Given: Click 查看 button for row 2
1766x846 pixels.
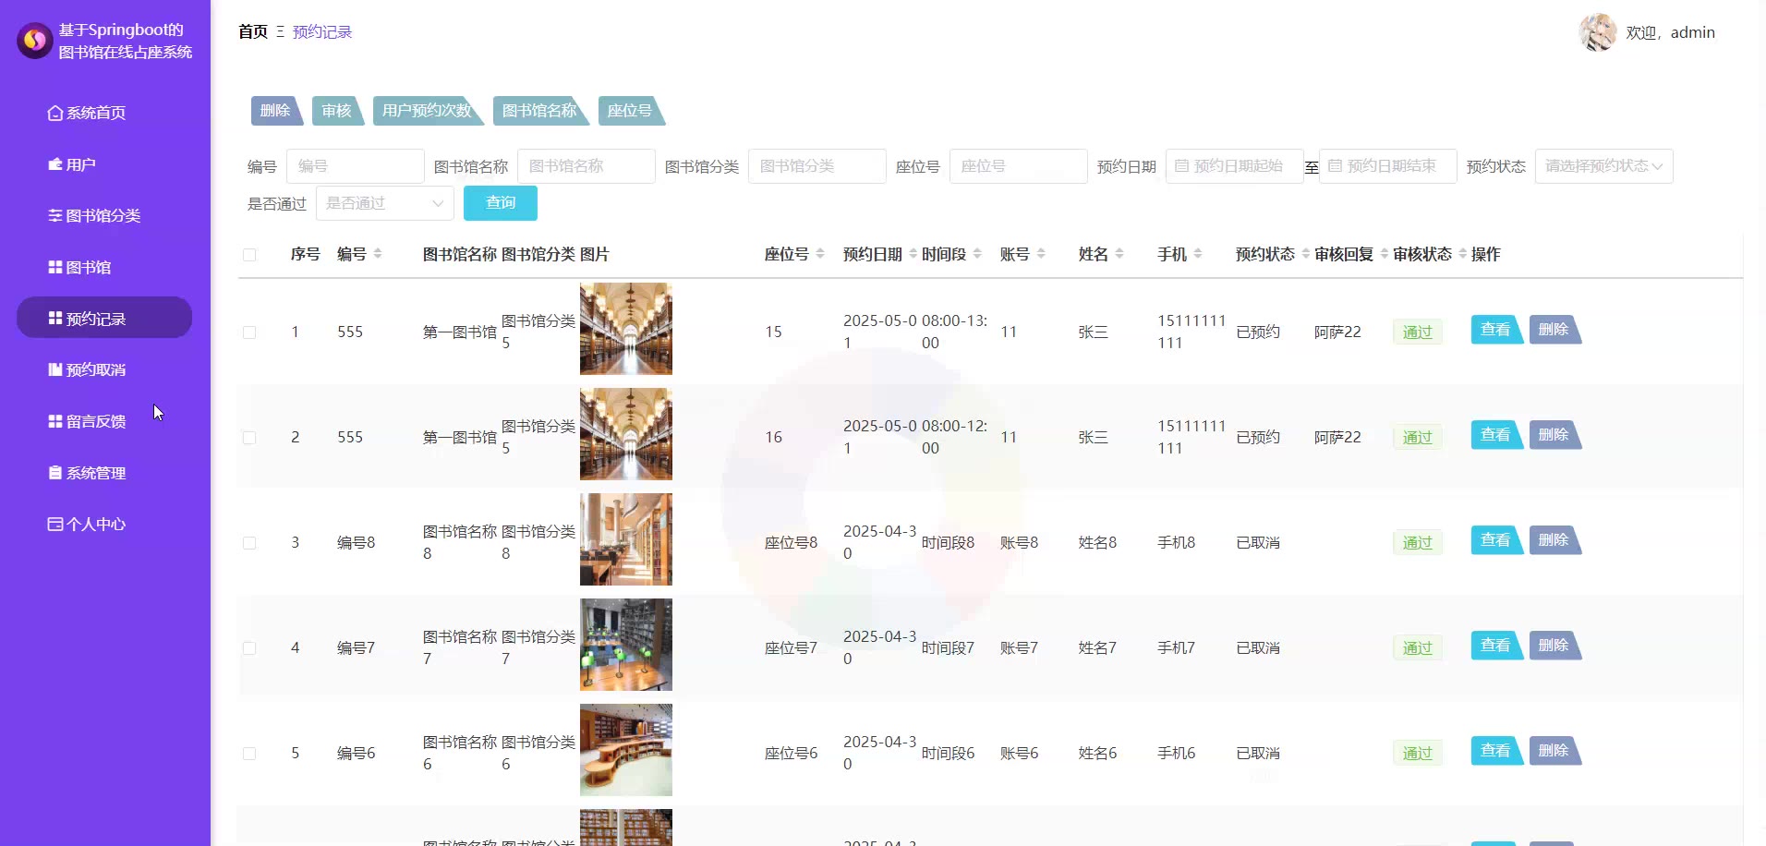Looking at the screenshot, I should (1495, 435).
